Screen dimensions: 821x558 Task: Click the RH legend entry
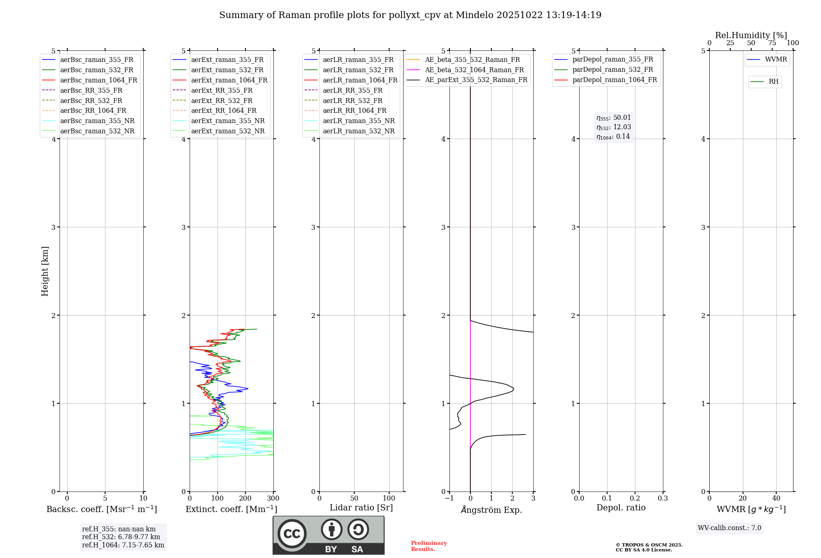(773, 82)
